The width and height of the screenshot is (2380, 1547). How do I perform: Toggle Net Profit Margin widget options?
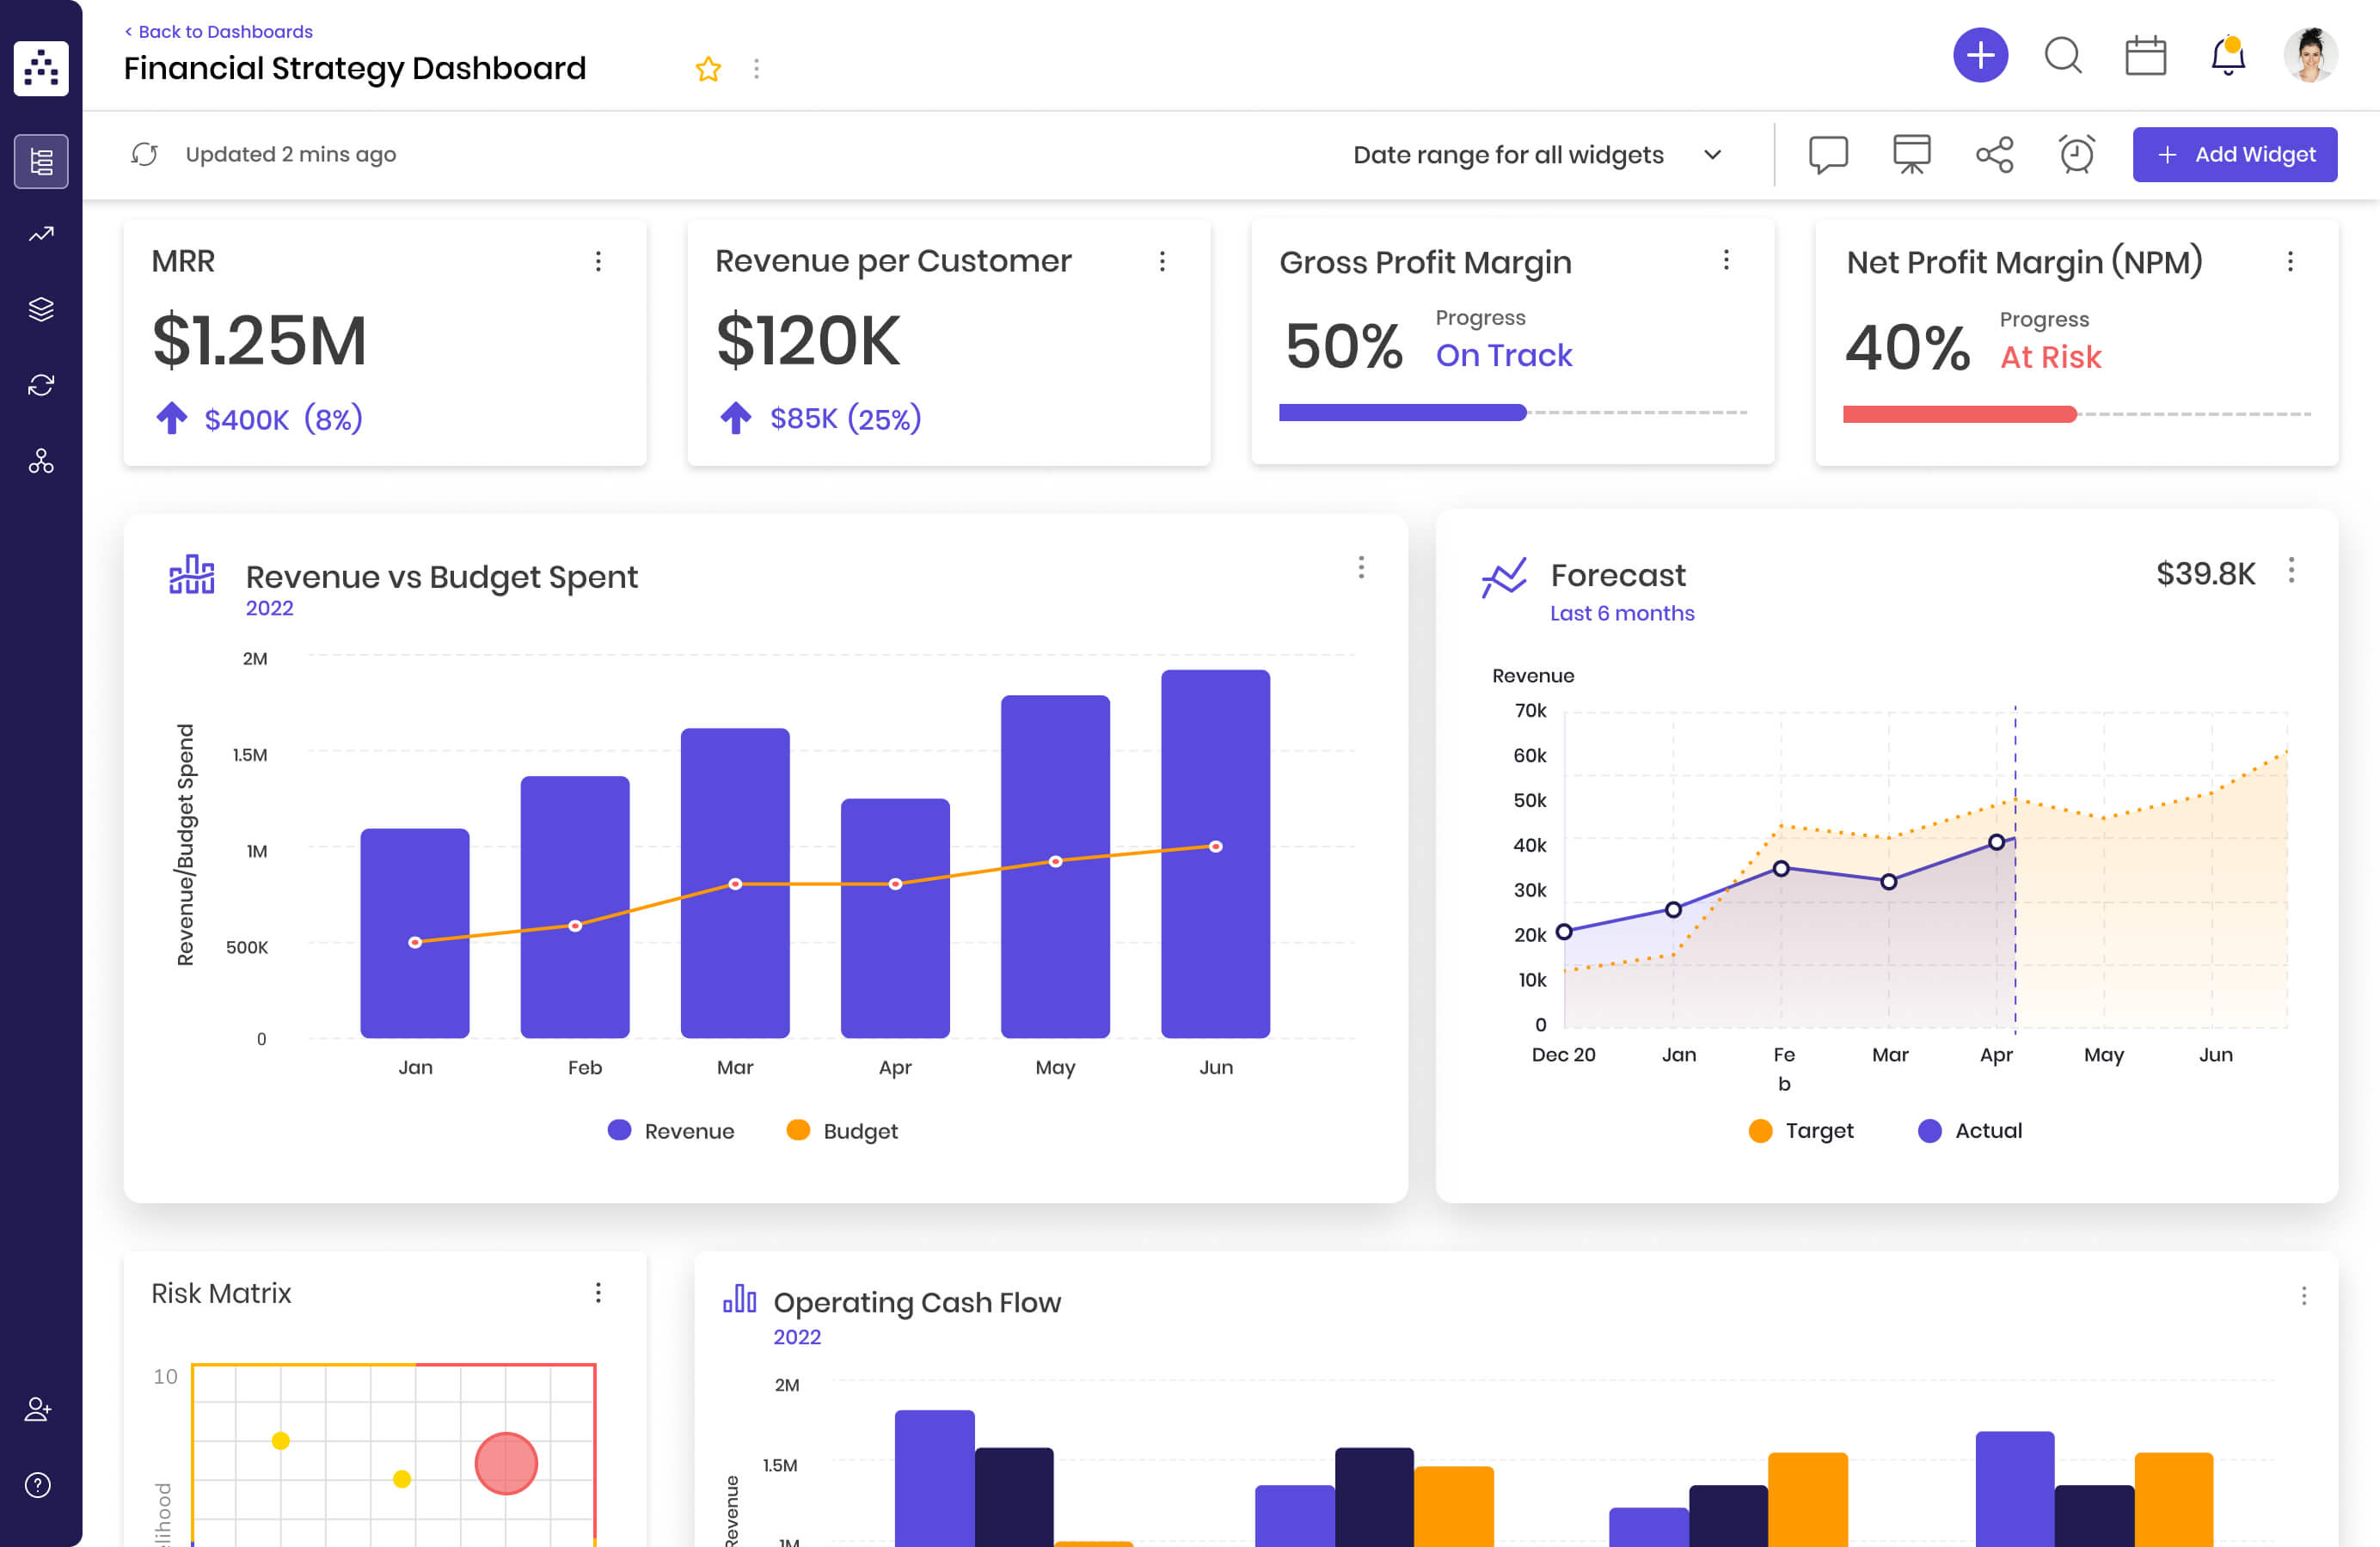2290,262
